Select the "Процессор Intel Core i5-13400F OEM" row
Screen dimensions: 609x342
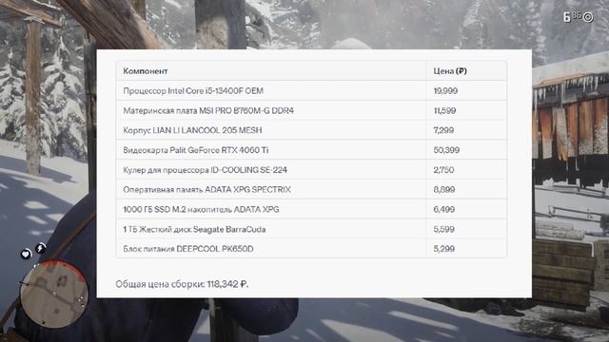311,91
